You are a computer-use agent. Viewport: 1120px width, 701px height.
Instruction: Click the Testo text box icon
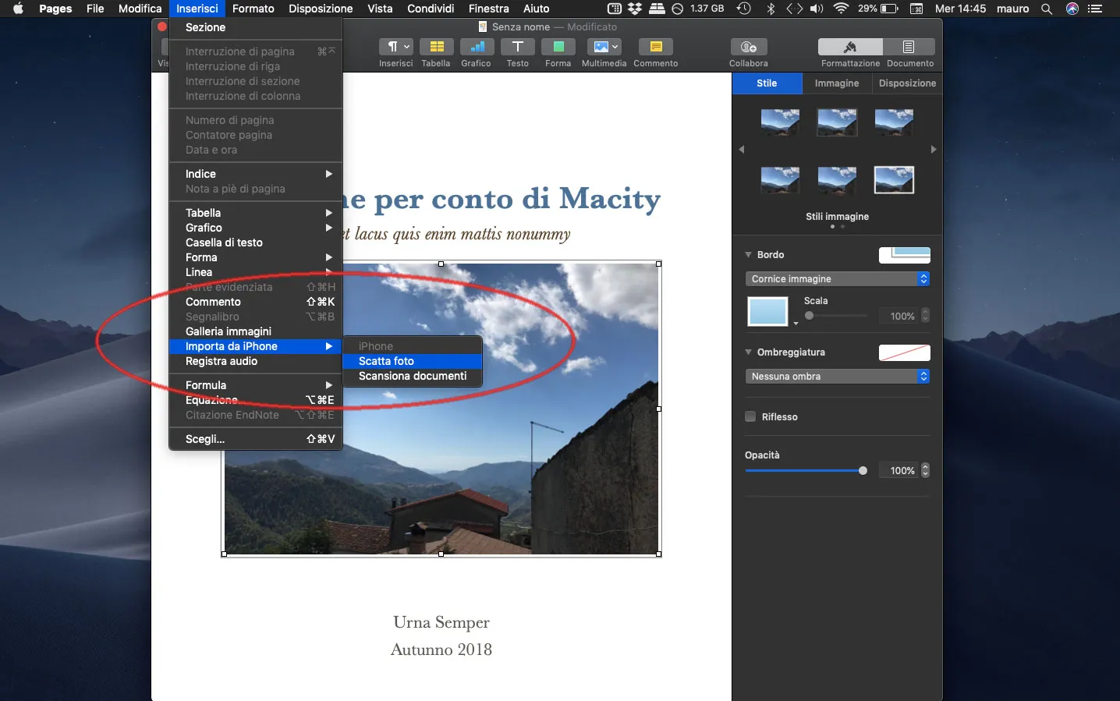tap(518, 47)
